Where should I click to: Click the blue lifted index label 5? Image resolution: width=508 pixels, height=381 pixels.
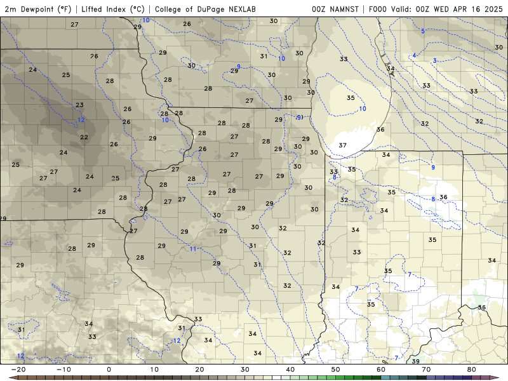[423, 31]
